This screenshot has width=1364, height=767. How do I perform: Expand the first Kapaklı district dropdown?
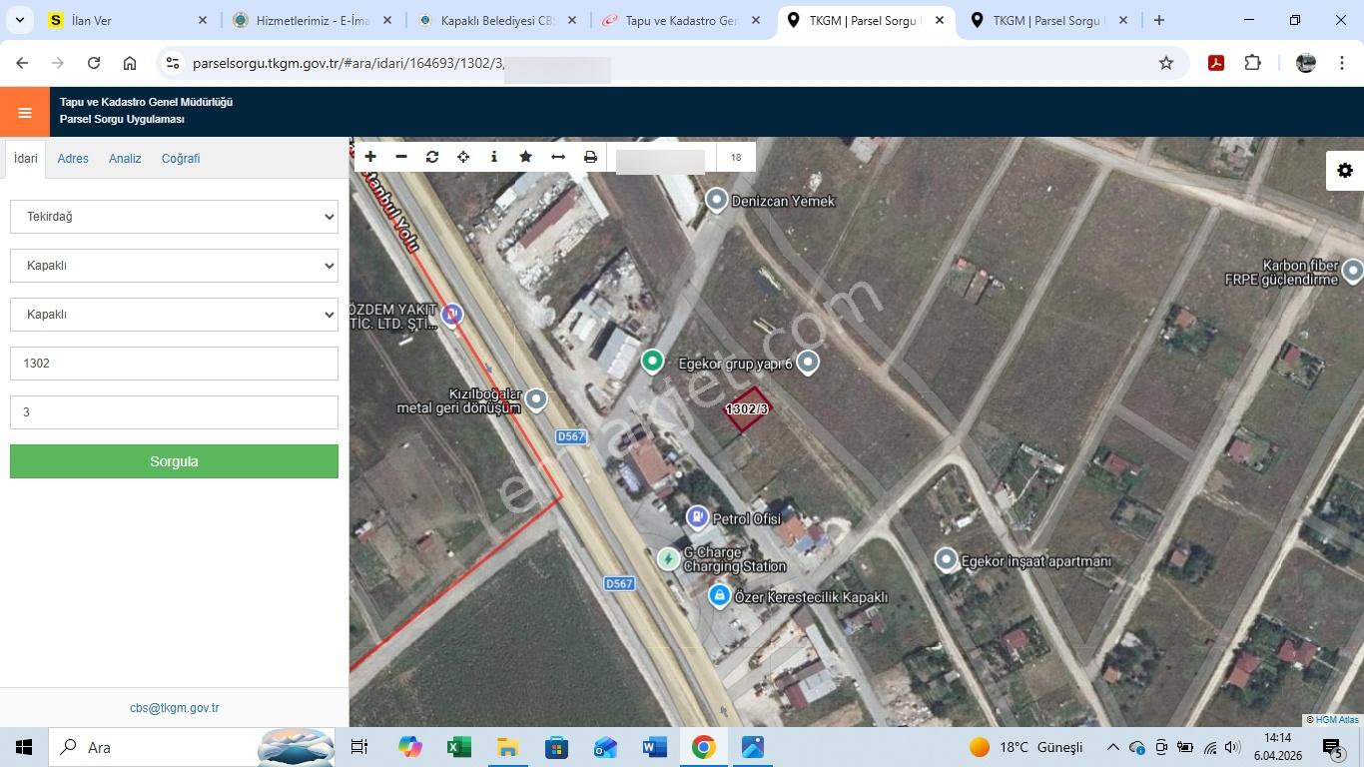[x=174, y=266]
